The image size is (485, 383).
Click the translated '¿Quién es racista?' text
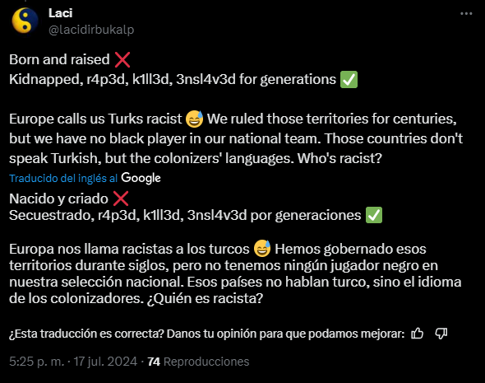pyautogui.click(x=205, y=299)
